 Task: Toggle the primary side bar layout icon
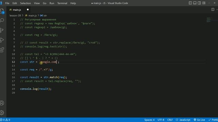tap(190, 3)
